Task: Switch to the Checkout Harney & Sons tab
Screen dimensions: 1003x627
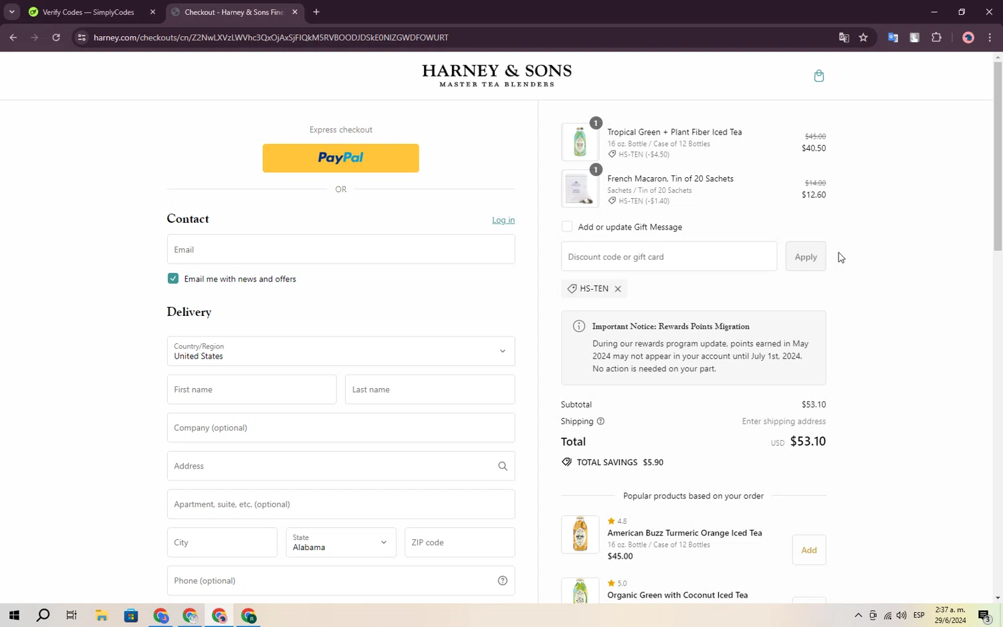Action: [x=233, y=12]
